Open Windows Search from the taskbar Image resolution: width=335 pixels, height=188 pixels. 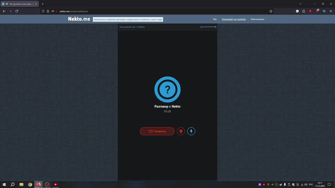(13, 184)
